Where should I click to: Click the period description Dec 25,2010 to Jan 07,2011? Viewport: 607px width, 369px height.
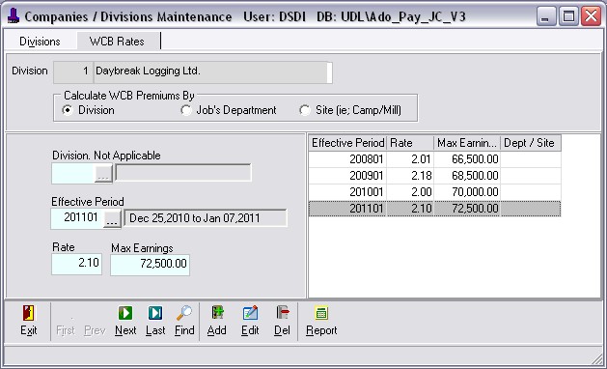coord(206,218)
